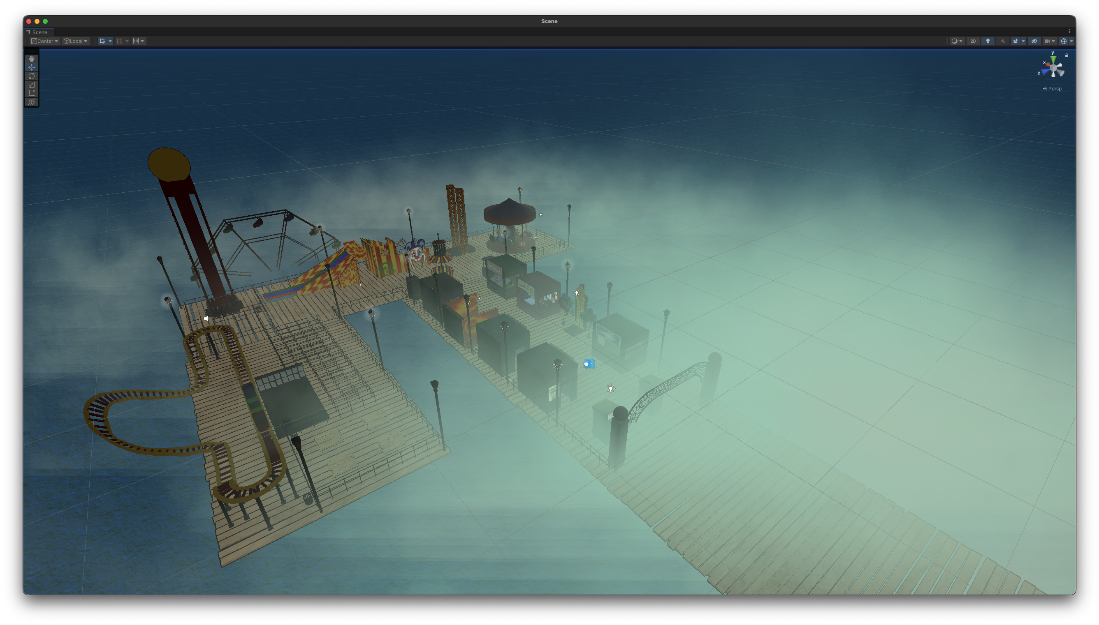Open the Scene view options kebab menu
The image size is (1099, 625).
[1070, 31]
